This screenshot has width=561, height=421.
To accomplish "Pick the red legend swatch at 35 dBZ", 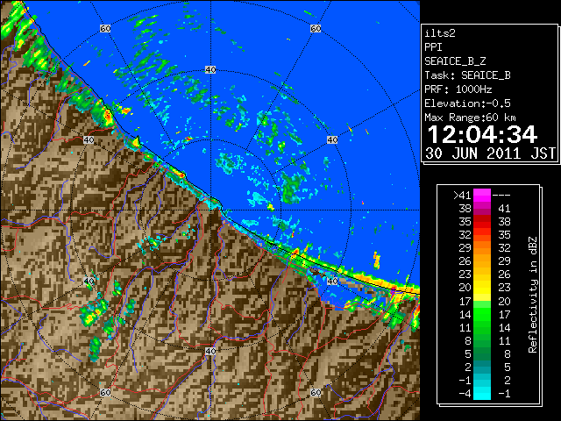I will pos(482,222).
